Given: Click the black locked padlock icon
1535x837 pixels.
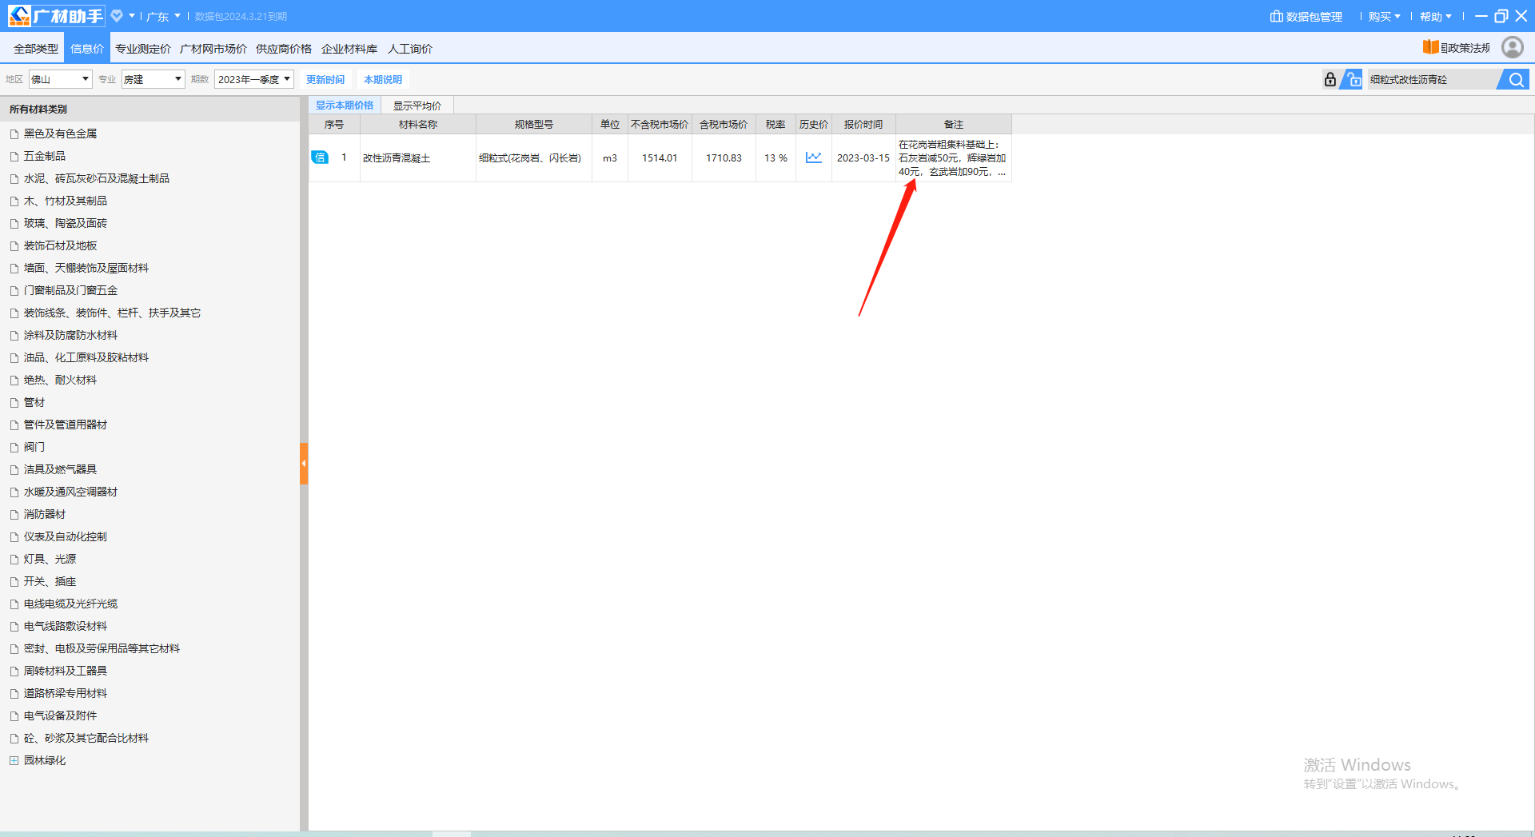Looking at the screenshot, I should tap(1330, 79).
